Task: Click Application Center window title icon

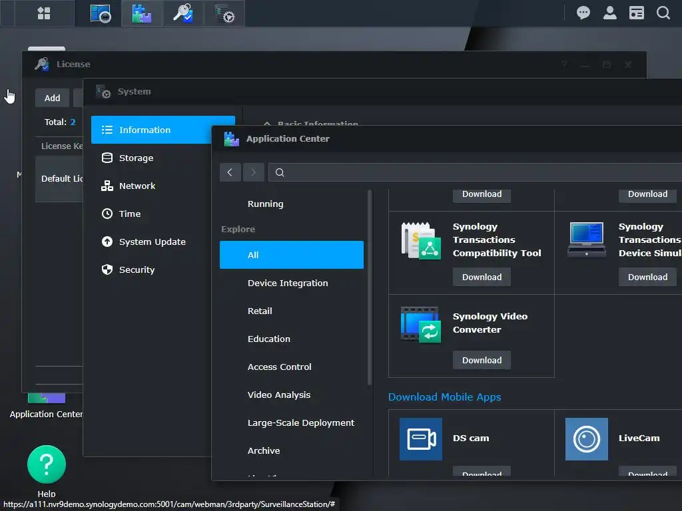Action: coord(231,139)
